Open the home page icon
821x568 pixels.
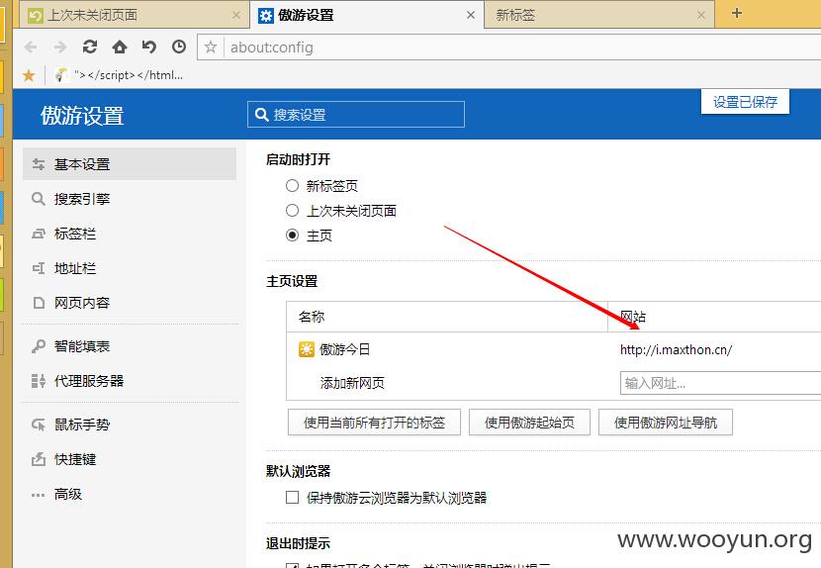120,47
